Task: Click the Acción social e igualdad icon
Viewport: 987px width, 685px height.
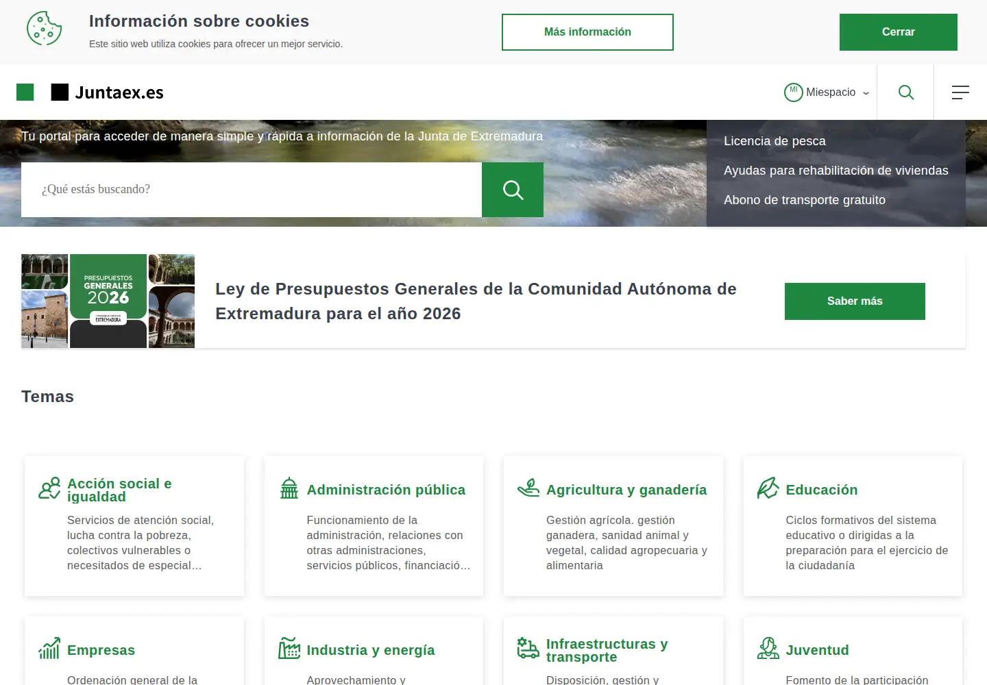Action: pos(49,488)
